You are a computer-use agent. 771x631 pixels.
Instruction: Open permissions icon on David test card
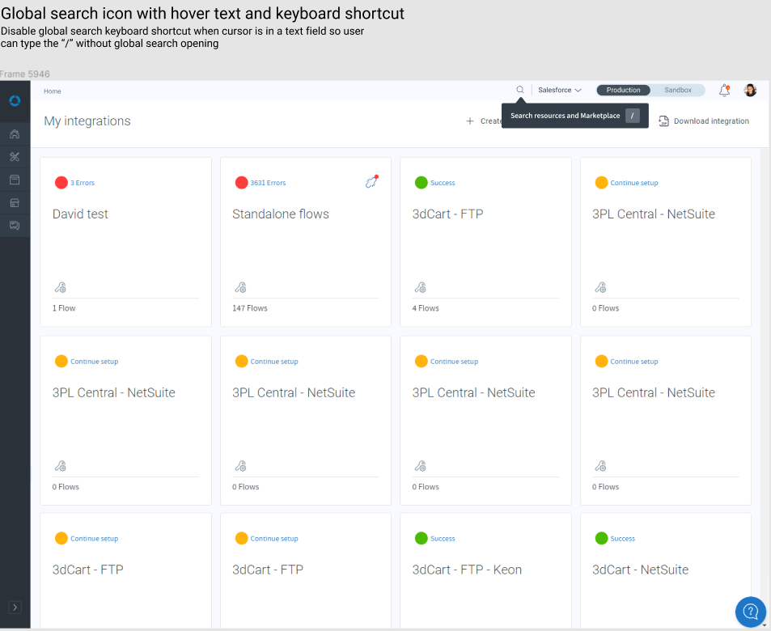[x=60, y=287]
